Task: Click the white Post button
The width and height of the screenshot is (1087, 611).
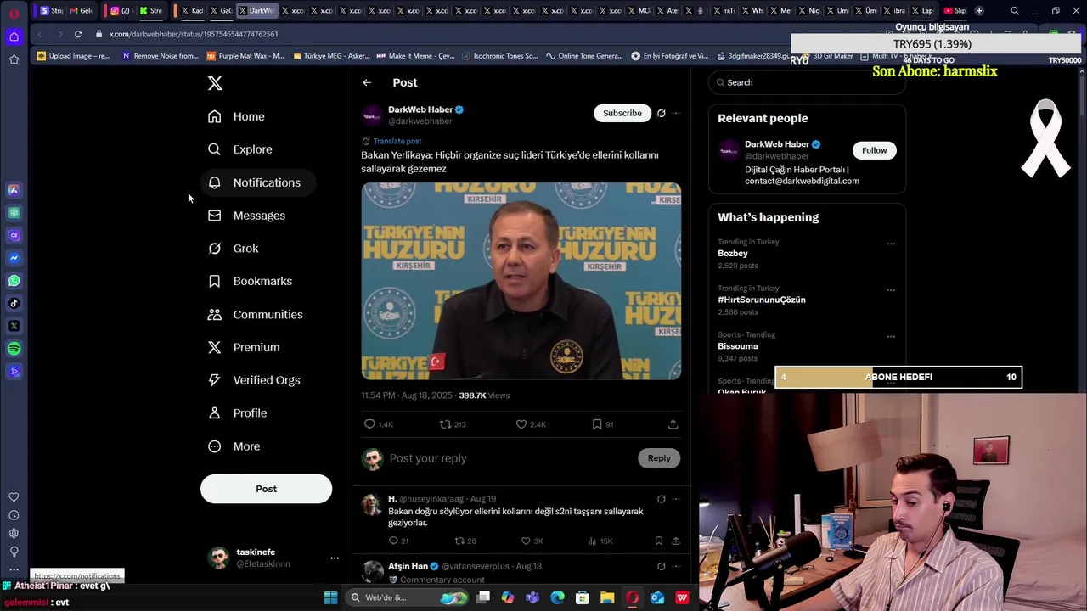Action: click(266, 489)
